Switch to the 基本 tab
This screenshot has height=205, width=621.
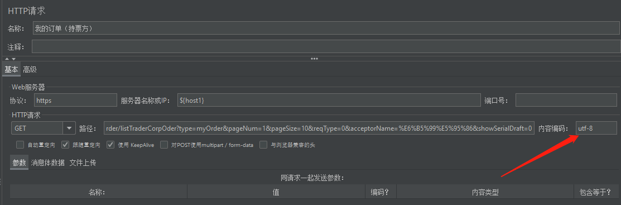11,69
